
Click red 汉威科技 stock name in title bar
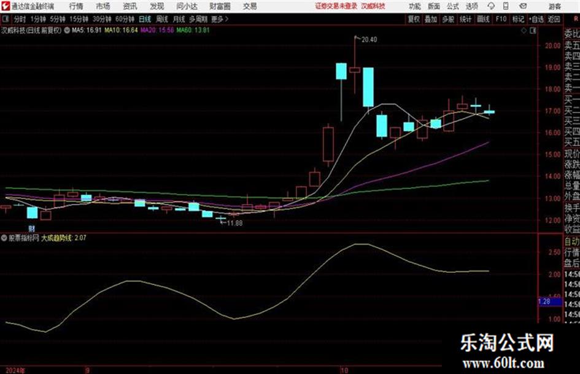point(373,6)
